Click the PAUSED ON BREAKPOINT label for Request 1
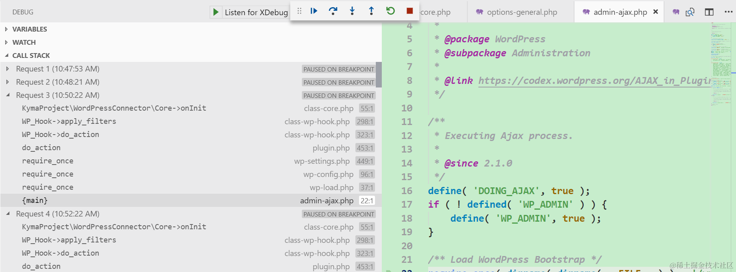The height and width of the screenshot is (272, 736). tap(339, 69)
